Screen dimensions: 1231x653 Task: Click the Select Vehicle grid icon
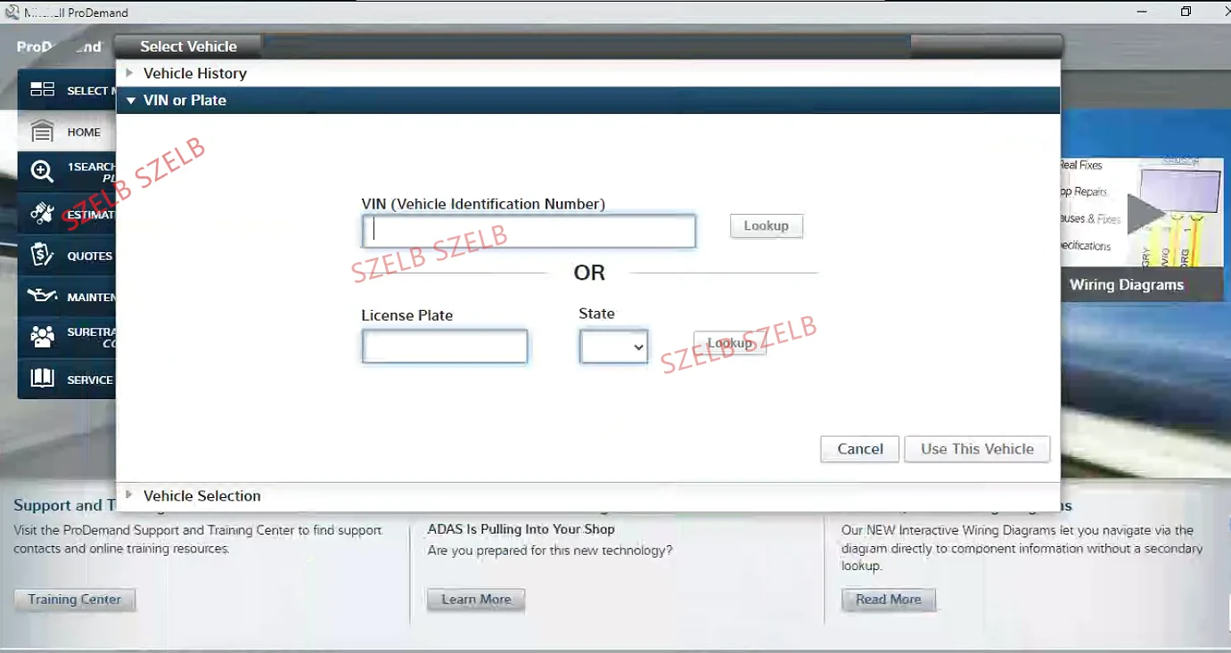pyautogui.click(x=42, y=90)
